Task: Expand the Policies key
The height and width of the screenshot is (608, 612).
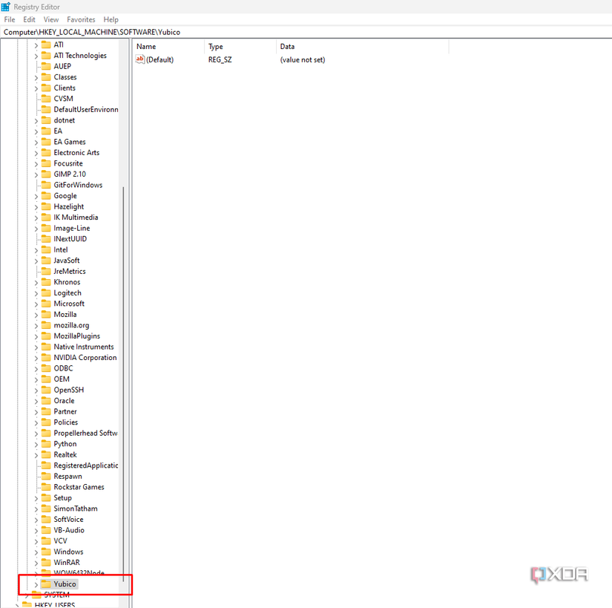Action: (x=36, y=422)
